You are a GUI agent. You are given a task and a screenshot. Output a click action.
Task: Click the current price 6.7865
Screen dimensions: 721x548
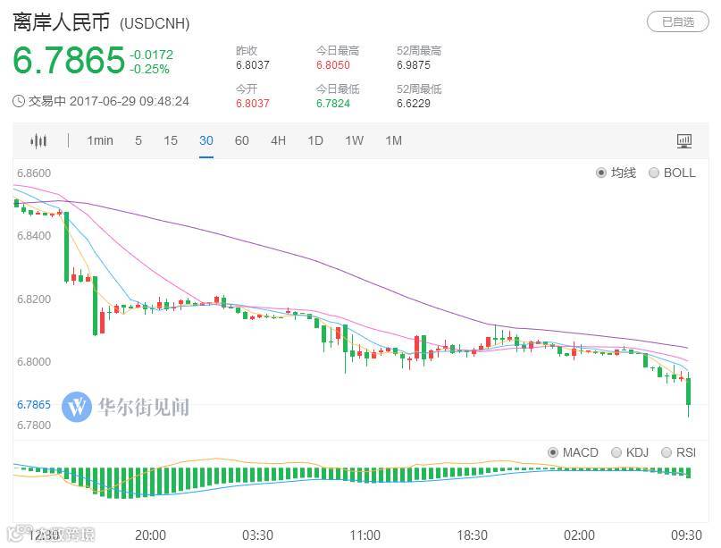coord(69,60)
